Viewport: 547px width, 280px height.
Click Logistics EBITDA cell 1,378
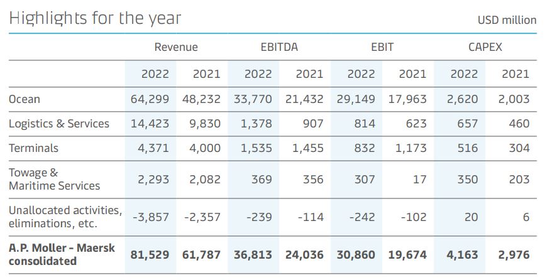(x=257, y=124)
